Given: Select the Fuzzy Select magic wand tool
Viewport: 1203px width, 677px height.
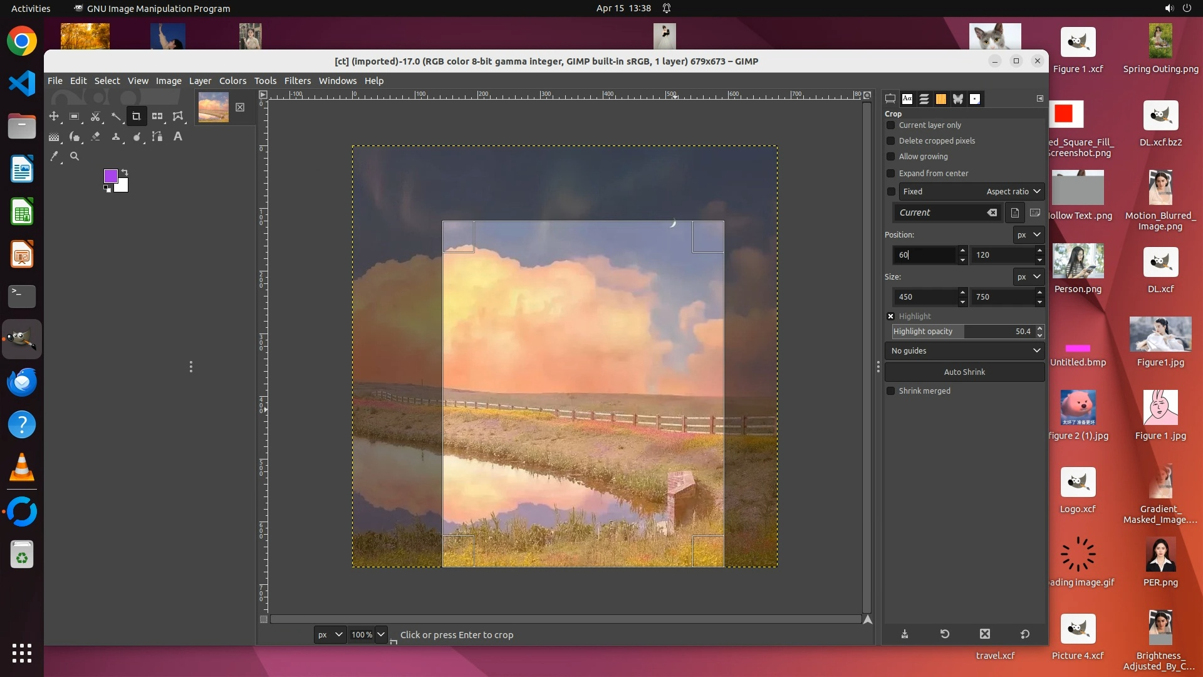Looking at the screenshot, I should [116, 117].
